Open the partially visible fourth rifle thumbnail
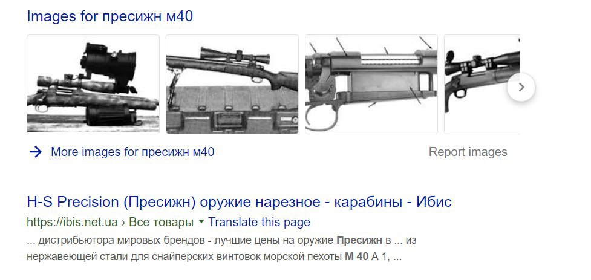Image resolution: width=591 pixels, height=280 pixels. point(482,84)
